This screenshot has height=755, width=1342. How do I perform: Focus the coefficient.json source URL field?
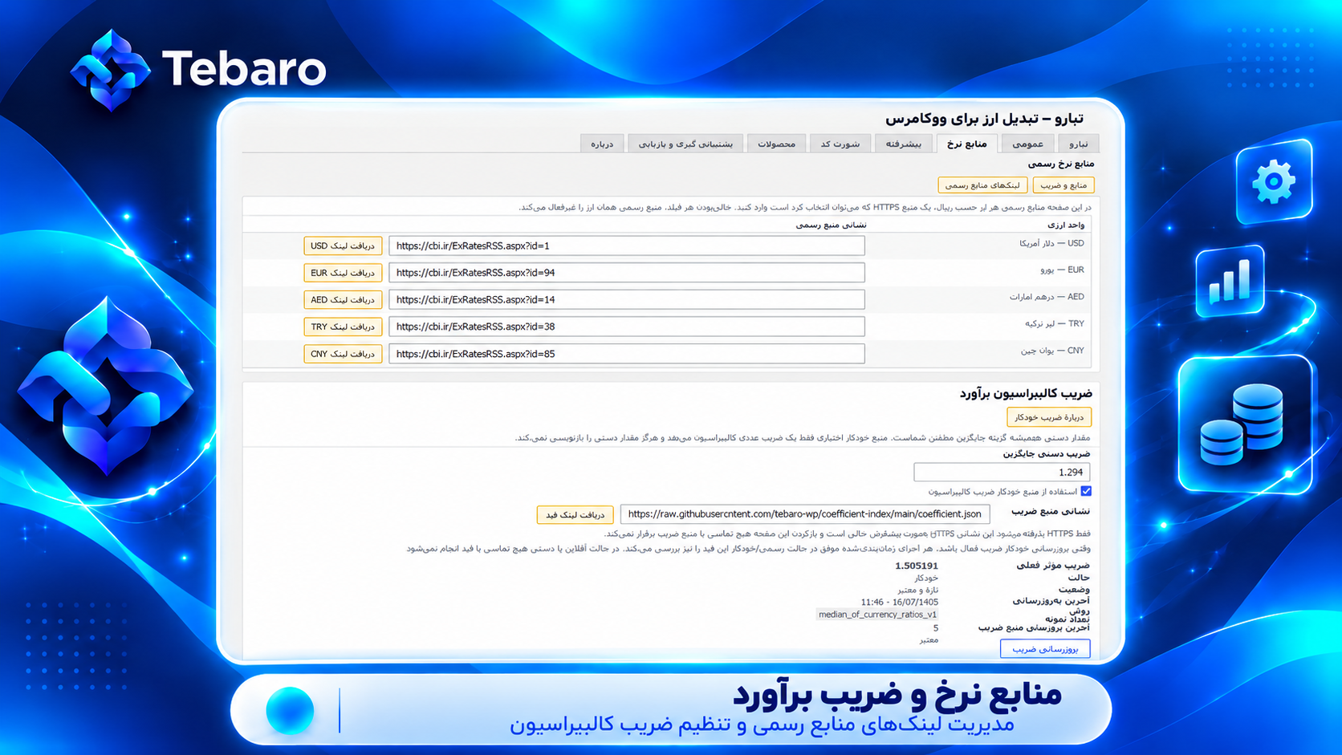pyautogui.click(x=805, y=514)
